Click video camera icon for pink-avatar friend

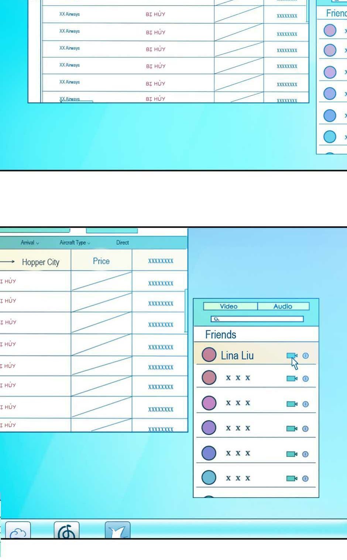(x=292, y=404)
